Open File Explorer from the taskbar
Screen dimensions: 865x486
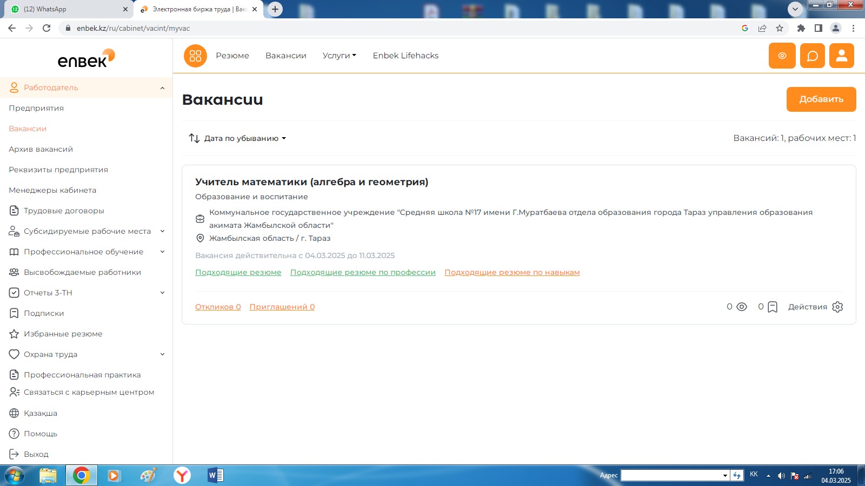pyautogui.click(x=48, y=475)
